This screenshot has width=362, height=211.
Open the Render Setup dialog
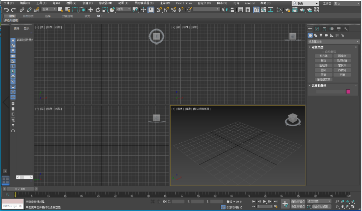point(288,10)
